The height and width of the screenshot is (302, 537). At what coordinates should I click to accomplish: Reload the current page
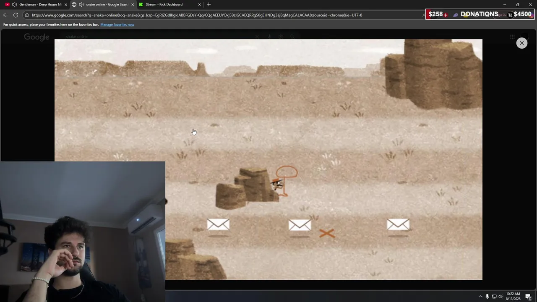click(x=16, y=15)
